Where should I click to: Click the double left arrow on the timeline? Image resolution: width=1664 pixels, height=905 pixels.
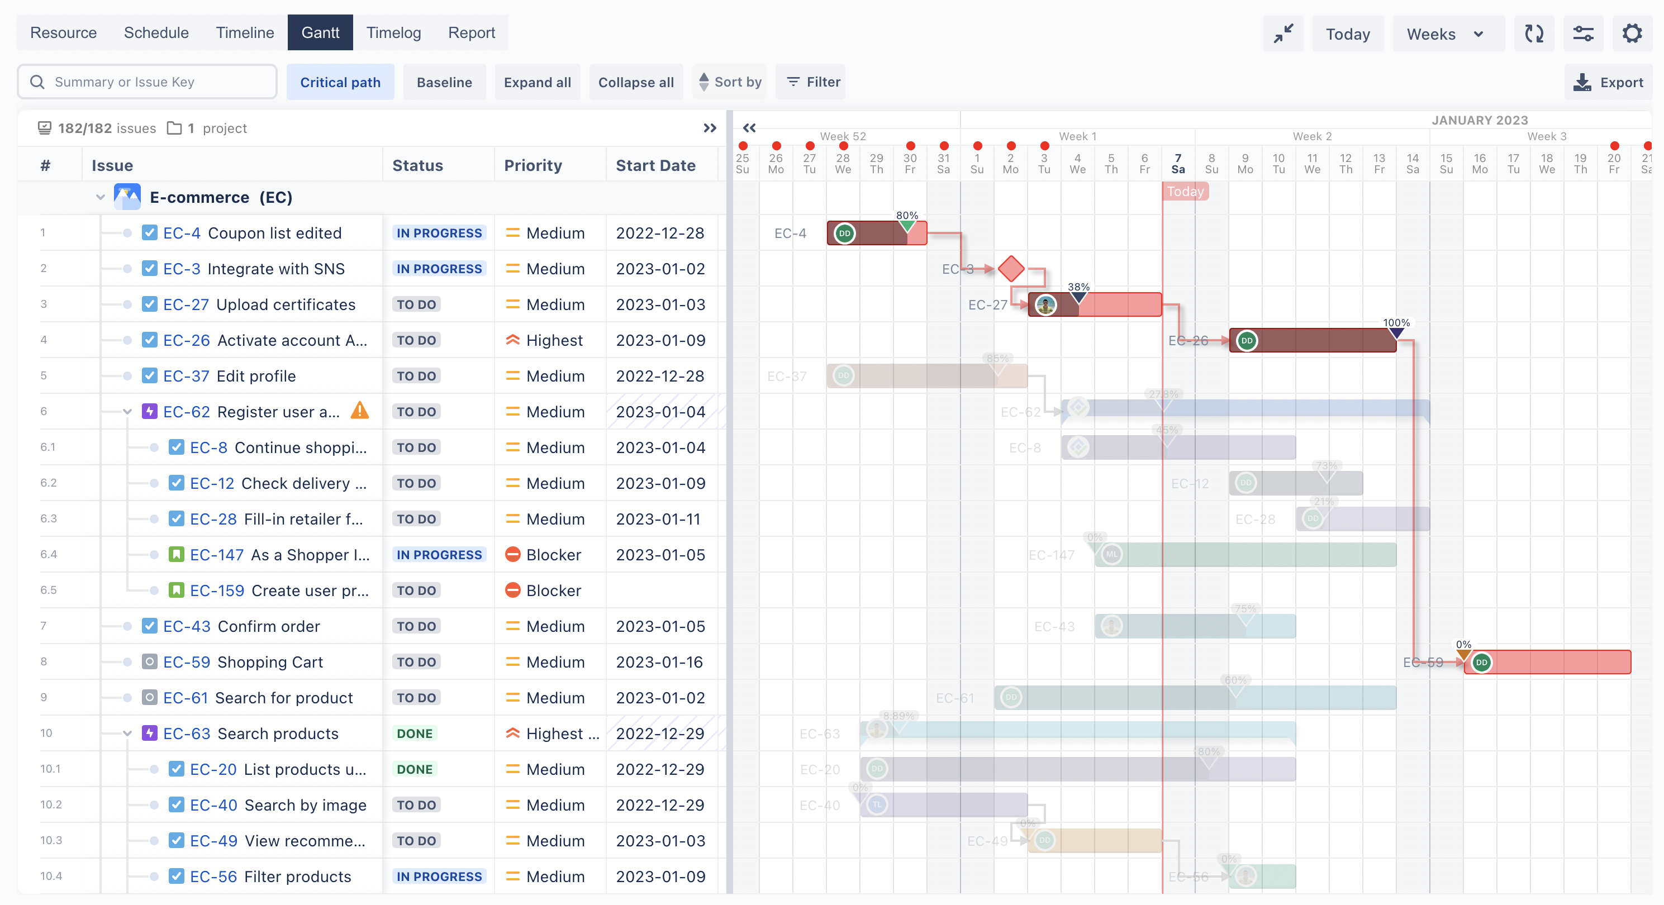click(x=749, y=128)
